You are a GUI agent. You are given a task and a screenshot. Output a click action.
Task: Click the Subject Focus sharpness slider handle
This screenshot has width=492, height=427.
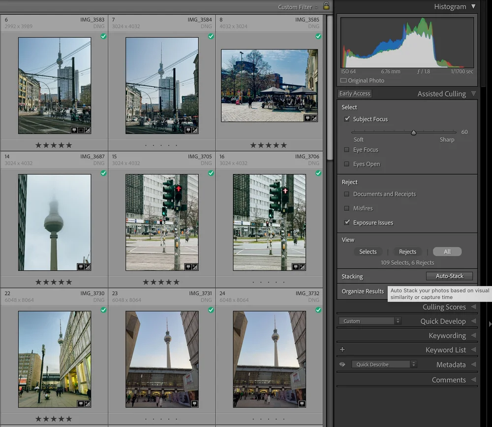coord(414,133)
